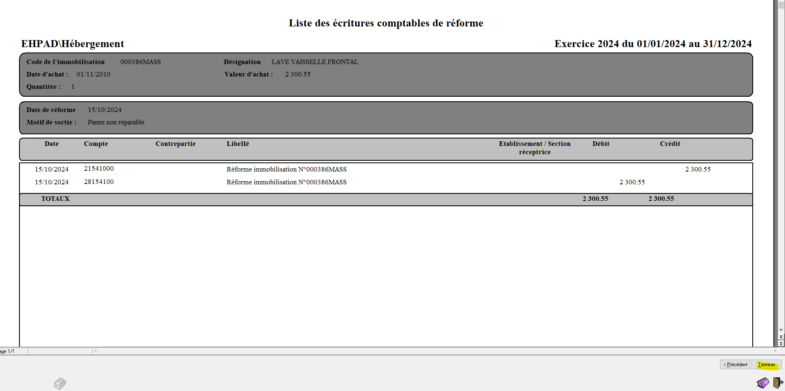
Task: Click the immobilisation code 000386MASS
Action: click(x=140, y=62)
